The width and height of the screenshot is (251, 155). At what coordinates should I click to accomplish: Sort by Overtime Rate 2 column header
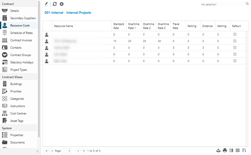[x=149, y=26]
